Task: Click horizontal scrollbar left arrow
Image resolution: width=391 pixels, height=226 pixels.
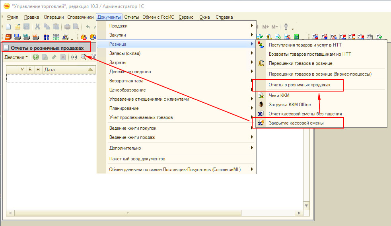Action: point(10,213)
